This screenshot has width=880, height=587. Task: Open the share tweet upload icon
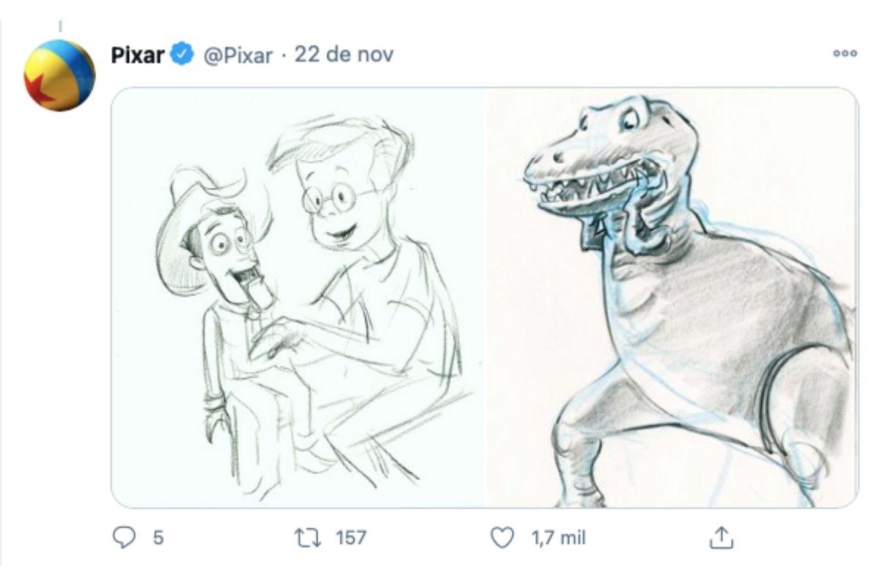[x=720, y=539]
